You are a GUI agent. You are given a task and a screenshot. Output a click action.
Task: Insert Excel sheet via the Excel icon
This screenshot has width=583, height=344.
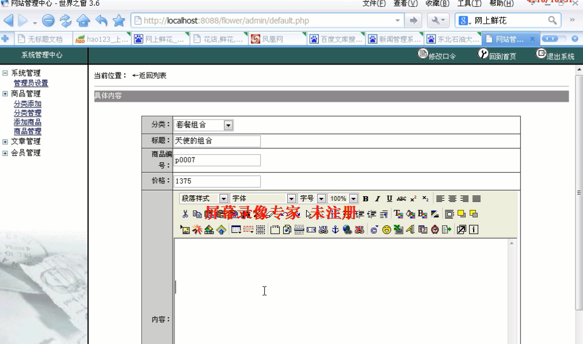[399, 230]
